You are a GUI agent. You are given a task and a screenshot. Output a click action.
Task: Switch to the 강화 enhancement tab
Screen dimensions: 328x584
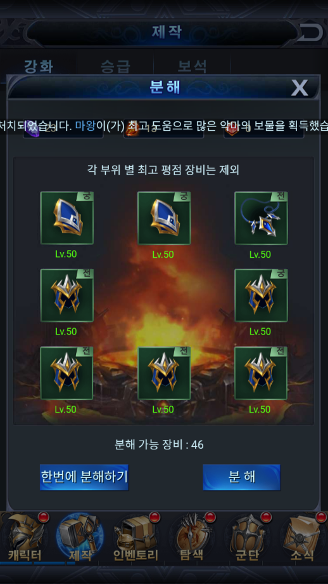pyautogui.click(x=39, y=66)
